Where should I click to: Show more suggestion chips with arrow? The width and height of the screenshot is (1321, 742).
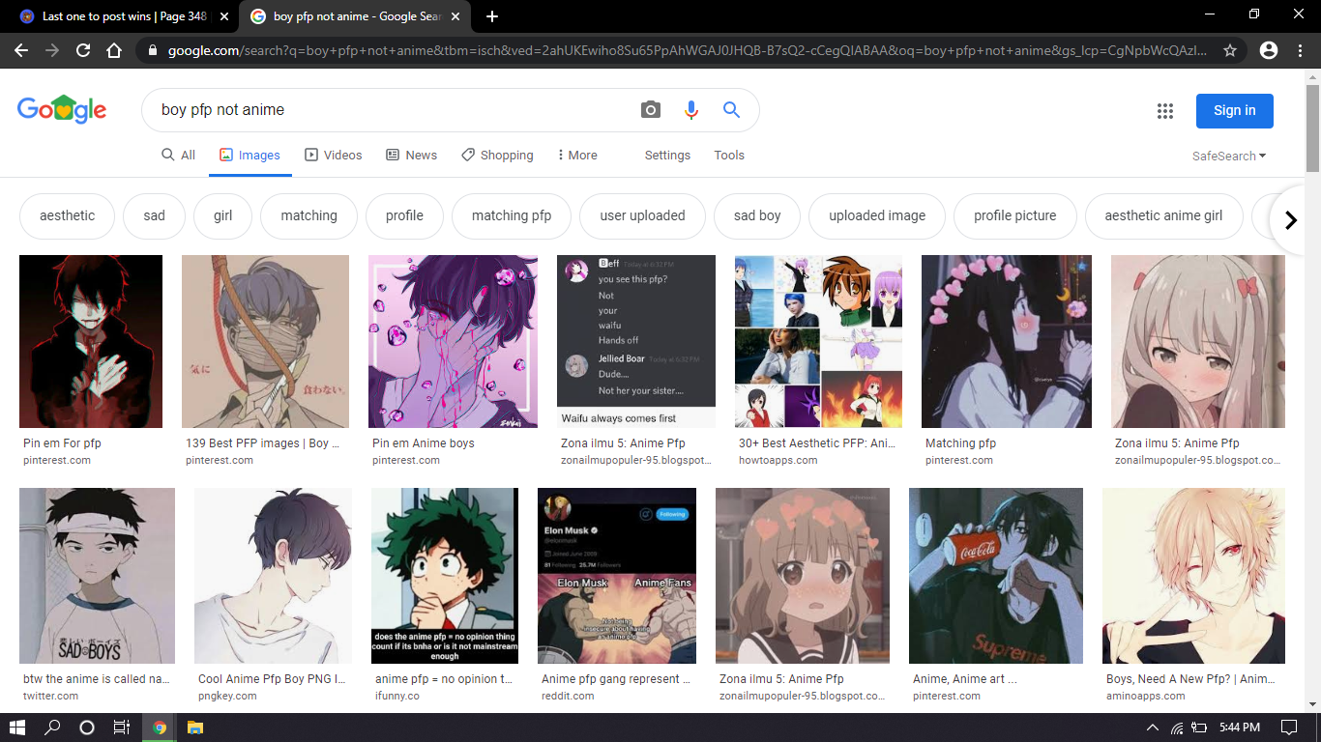tap(1290, 220)
